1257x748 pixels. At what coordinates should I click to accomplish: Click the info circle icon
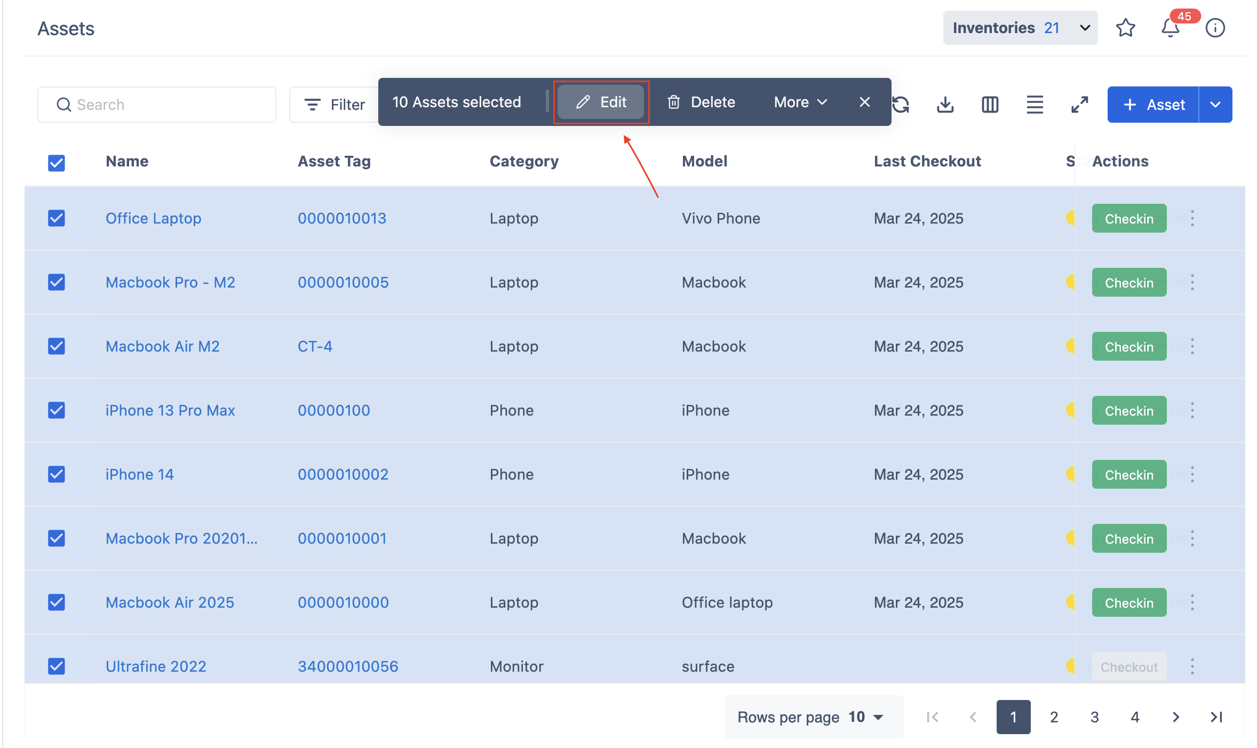(x=1215, y=28)
